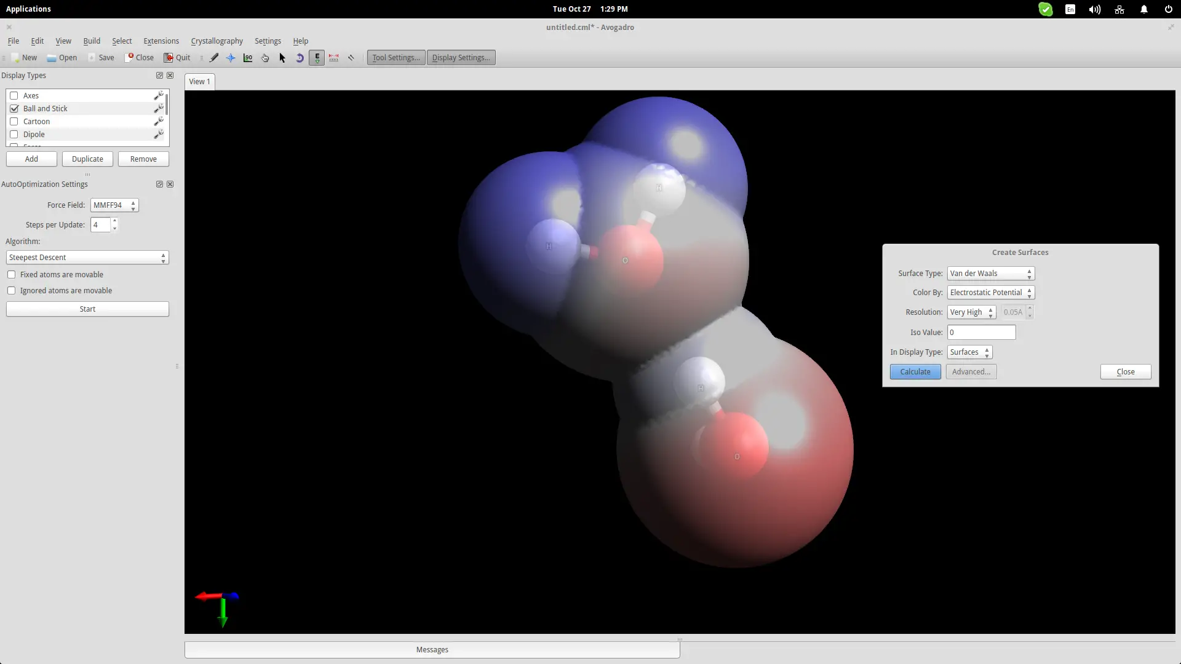Image resolution: width=1181 pixels, height=664 pixels.
Task: Open the Color By dropdown
Action: (991, 293)
